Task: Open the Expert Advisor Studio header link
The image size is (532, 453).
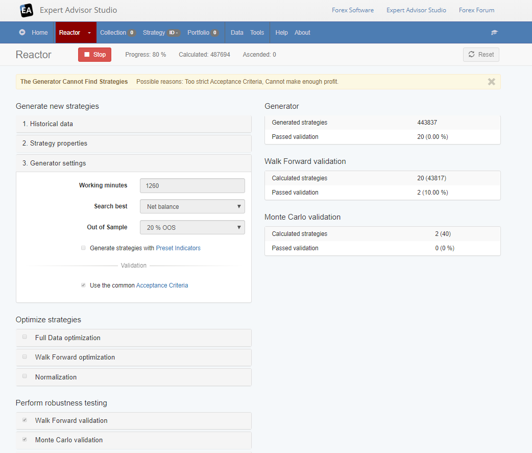Action: pyautogui.click(x=416, y=10)
